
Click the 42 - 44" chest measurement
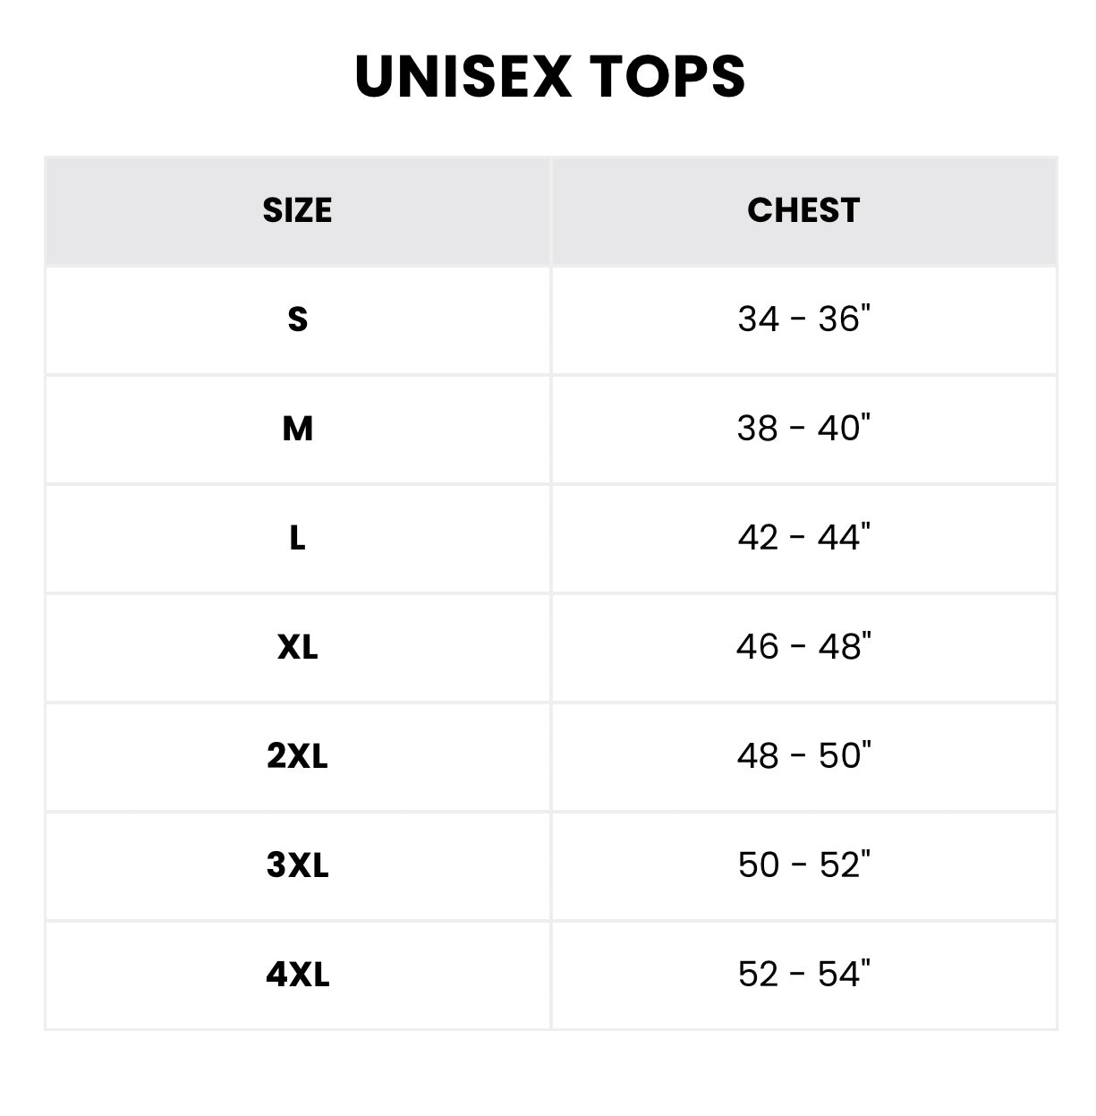point(803,538)
